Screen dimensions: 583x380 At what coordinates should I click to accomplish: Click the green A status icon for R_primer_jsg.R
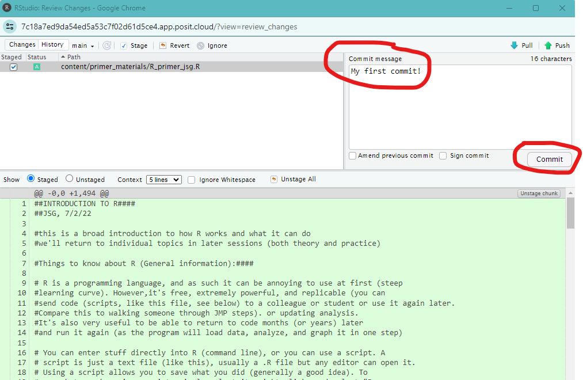pos(37,66)
